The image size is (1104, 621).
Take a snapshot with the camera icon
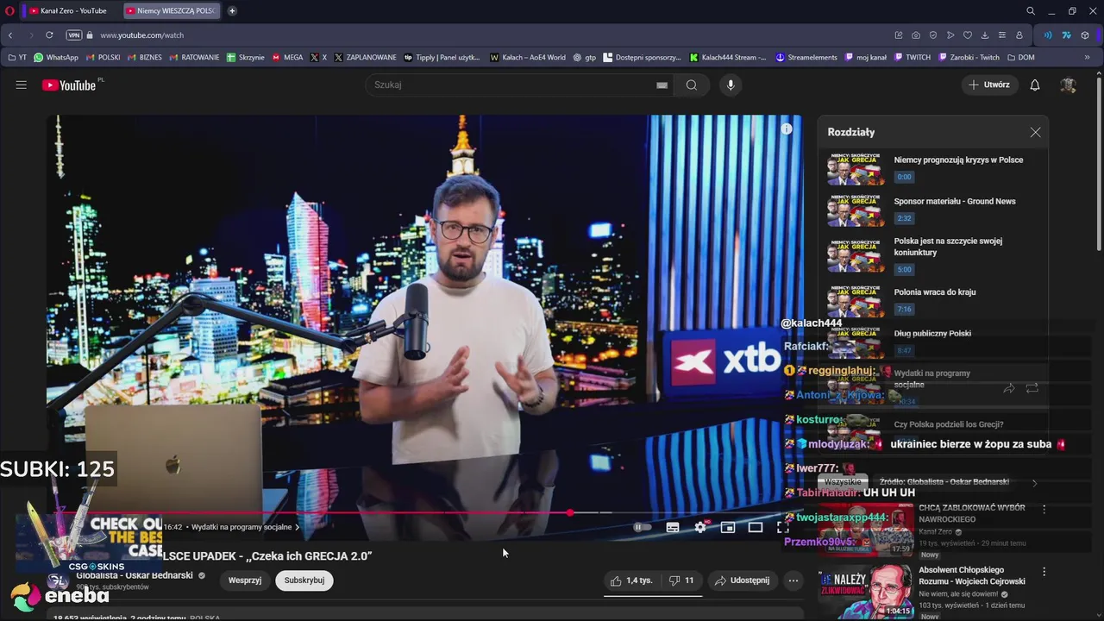pyautogui.click(x=916, y=35)
